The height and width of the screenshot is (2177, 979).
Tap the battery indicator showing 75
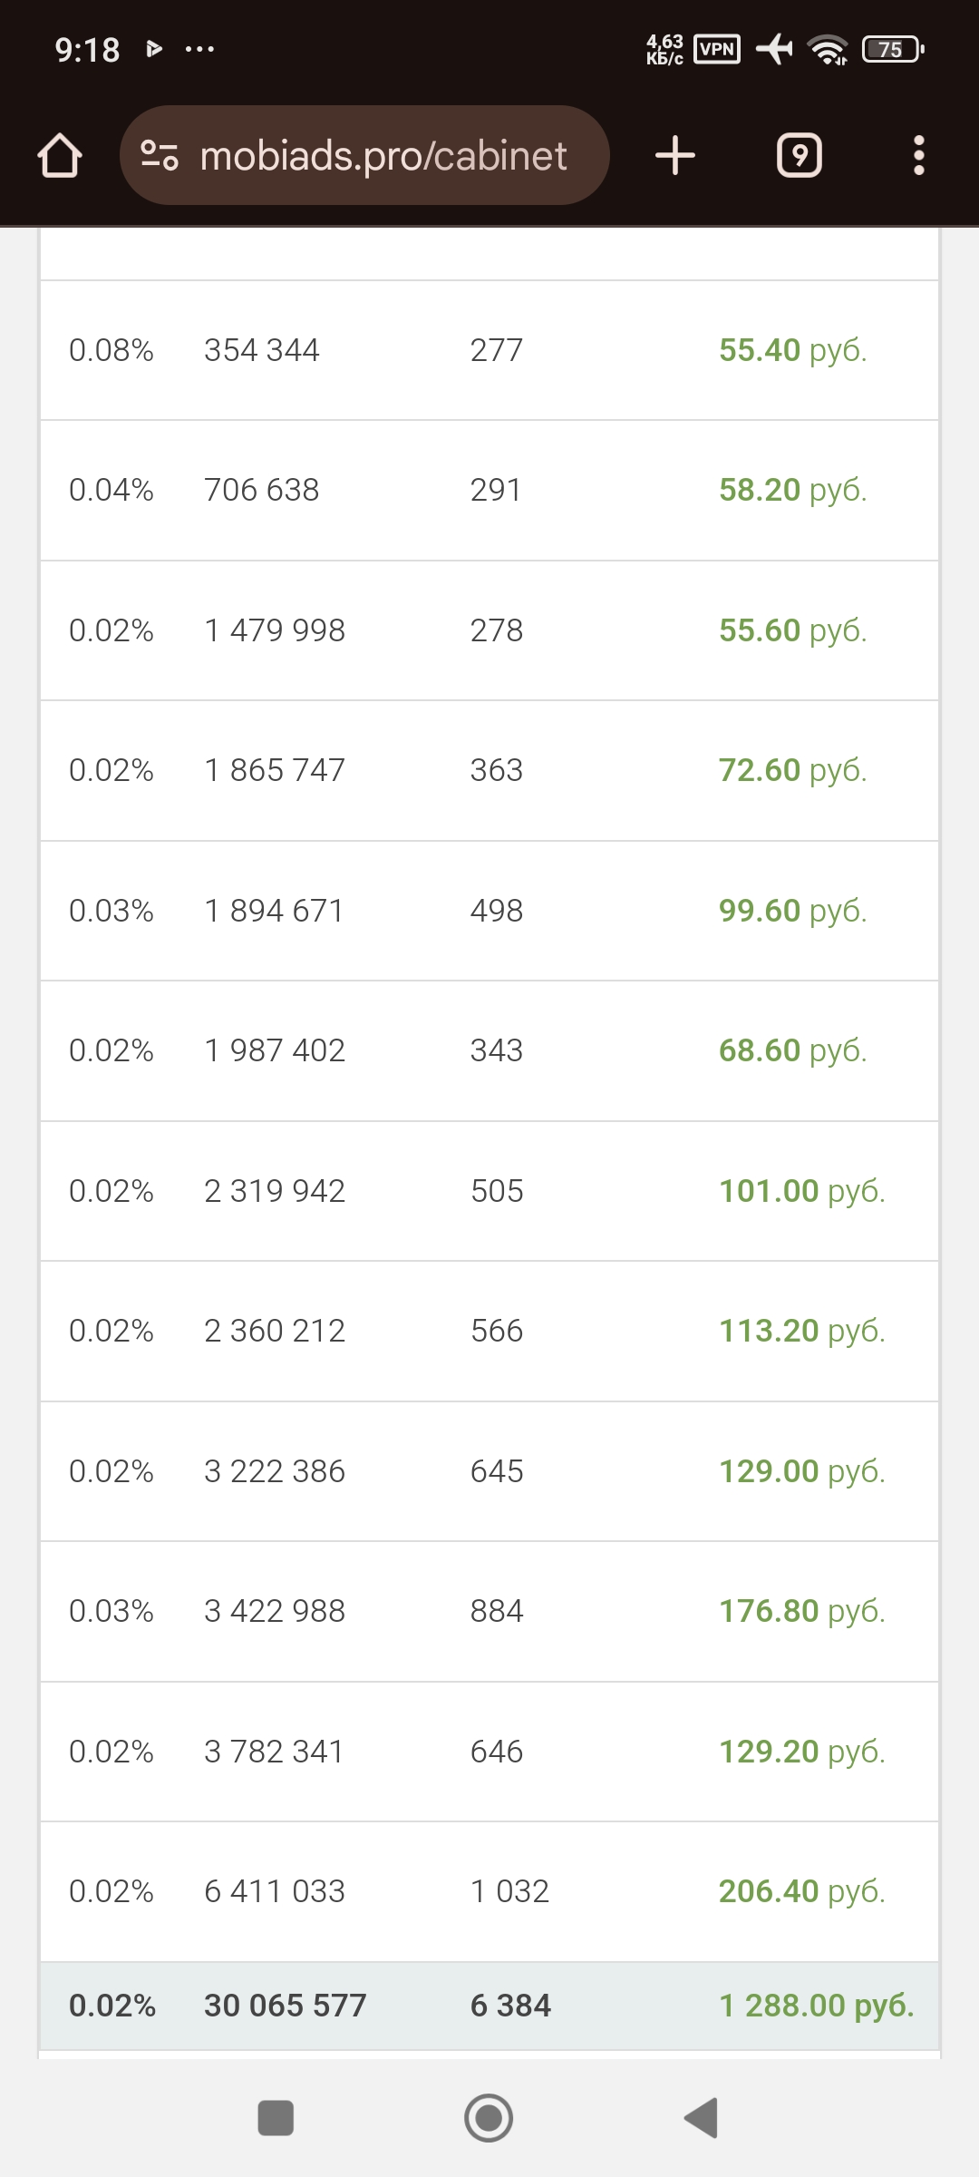[893, 49]
